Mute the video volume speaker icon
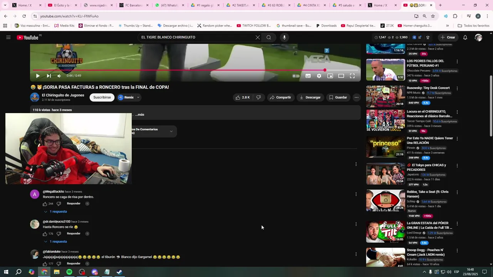 coord(59,76)
